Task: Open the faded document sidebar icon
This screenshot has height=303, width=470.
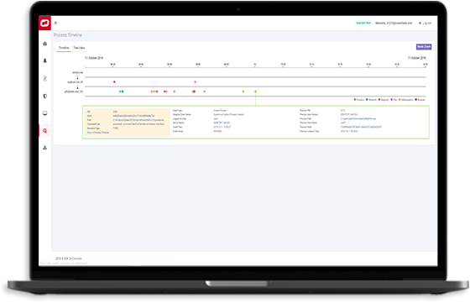Action: click(x=45, y=79)
